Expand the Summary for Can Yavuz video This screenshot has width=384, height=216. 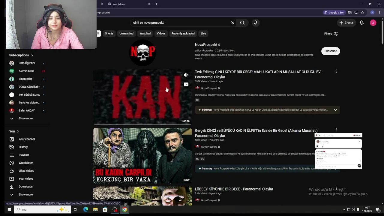(335, 110)
